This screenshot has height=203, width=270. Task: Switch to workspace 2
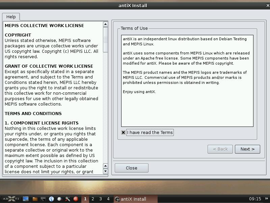tap(93, 199)
